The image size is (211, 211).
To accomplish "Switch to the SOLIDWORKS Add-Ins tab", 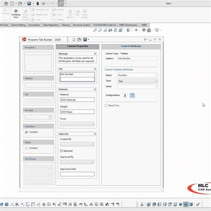I will [105, 25].
